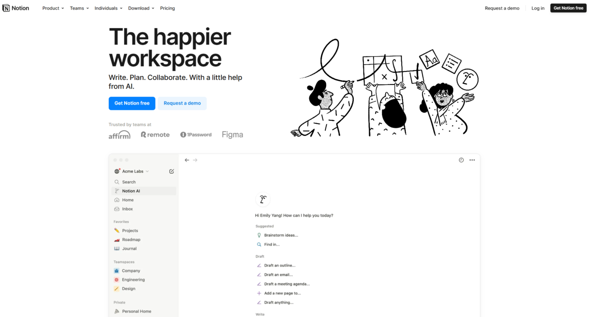This screenshot has height=317, width=589.
Task: Choose Add a new page to option
Action: tap(283, 293)
